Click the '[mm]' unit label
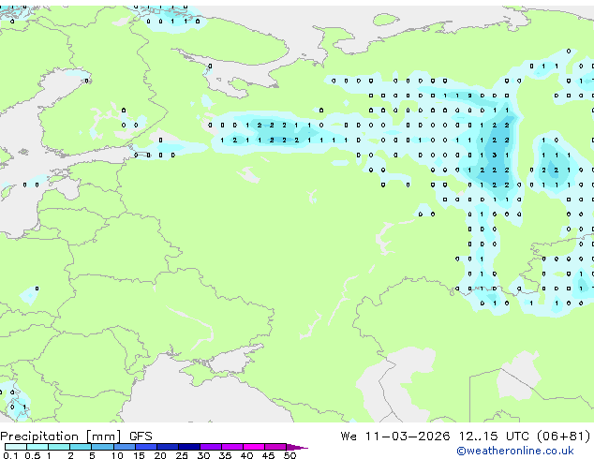Viewport: 594px width, 459px height. pyautogui.click(x=104, y=437)
